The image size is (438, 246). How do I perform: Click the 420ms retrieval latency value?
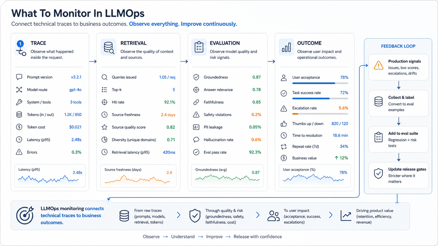[x=169, y=152]
